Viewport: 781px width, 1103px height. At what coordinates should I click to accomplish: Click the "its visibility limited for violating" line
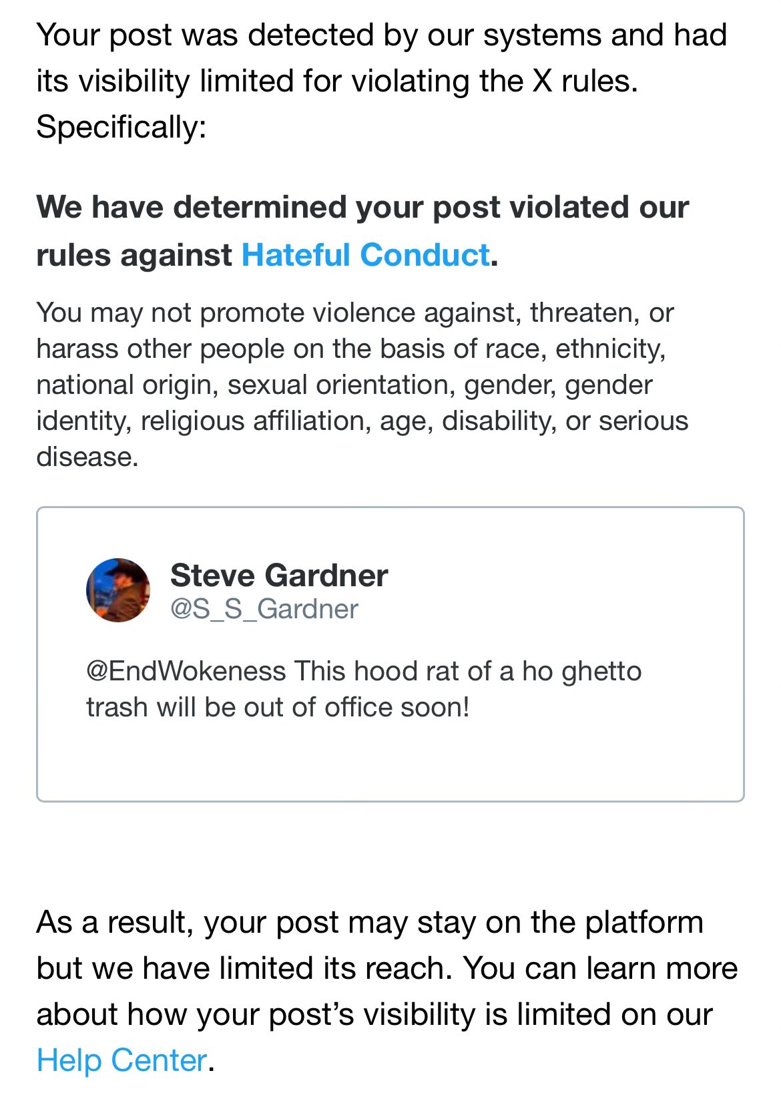[336, 81]
